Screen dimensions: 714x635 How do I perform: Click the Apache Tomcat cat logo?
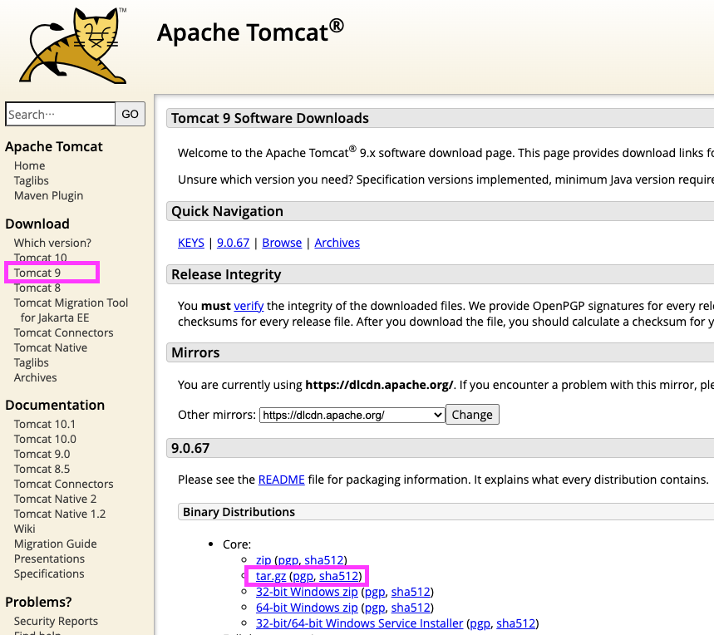pyautogui.click(x=73, y=46)
